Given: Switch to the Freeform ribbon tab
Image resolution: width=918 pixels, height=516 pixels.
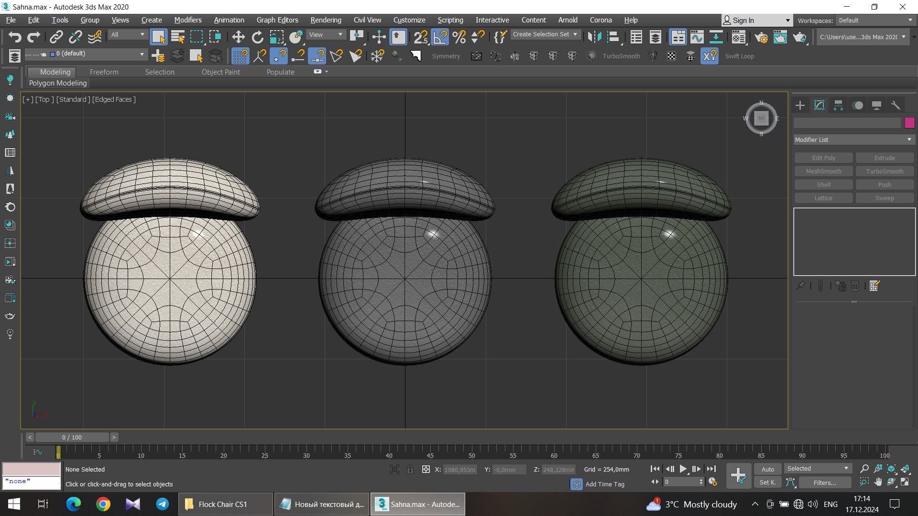Looking at the screenshot, I should pos(104,72).
